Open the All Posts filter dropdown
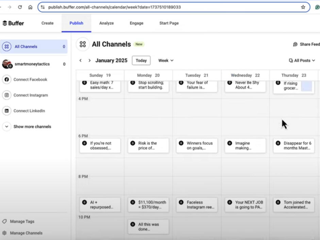Viewport: 320px width, 240px height. click(302, 61)
